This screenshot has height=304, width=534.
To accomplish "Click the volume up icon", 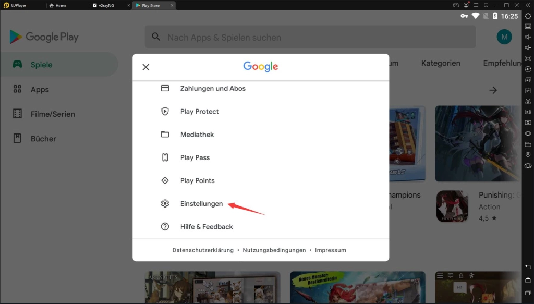I will [528, 37].
